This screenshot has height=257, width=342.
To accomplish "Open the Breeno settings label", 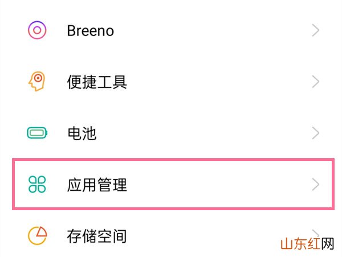I will click(90, 31).
